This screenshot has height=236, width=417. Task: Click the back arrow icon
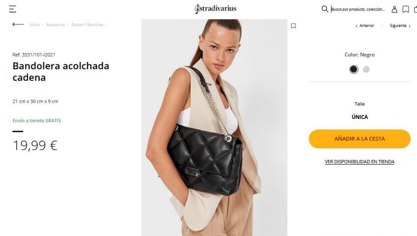[x=18, y=25]
